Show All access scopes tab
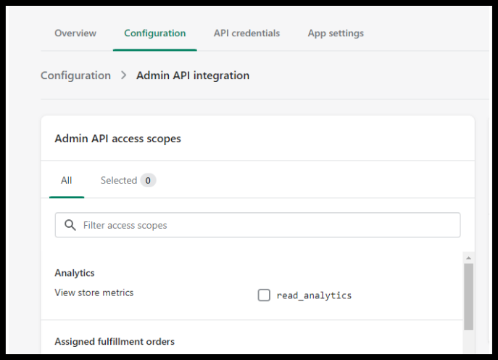Image resolution: width=498 pixels, height=360 pixels. [x=67, y=180]
